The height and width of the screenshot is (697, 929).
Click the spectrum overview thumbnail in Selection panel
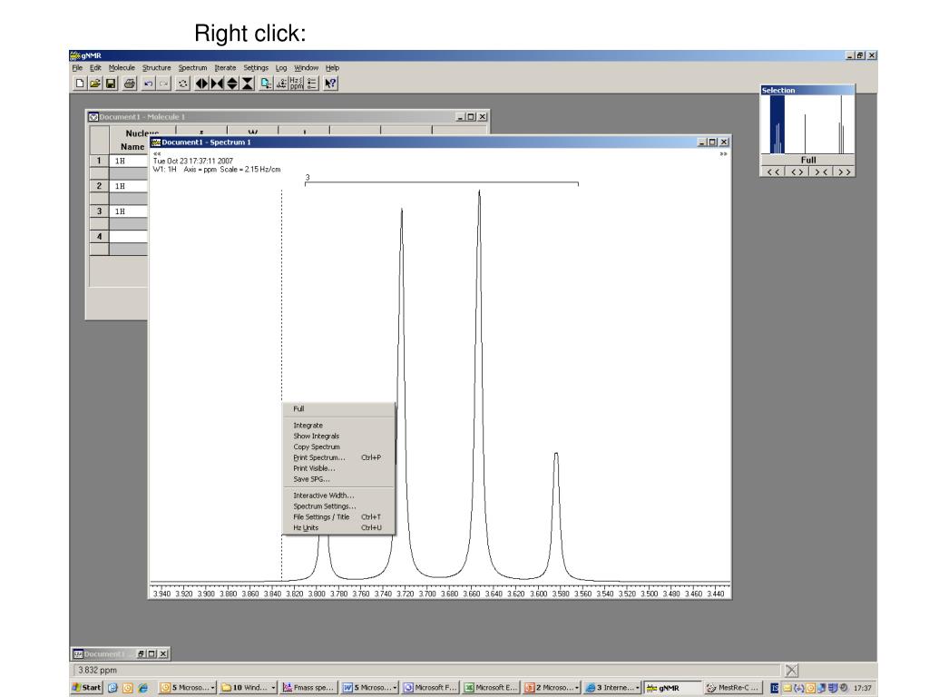(x=807, y=124)
